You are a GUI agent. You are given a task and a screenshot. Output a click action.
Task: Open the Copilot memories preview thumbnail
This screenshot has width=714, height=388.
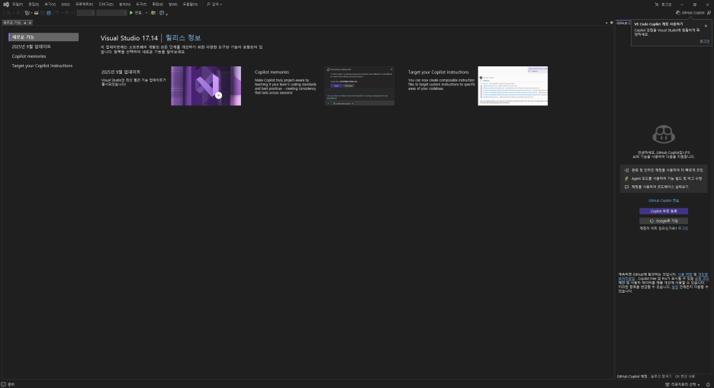pyautogui.click(x=359, y=86)
